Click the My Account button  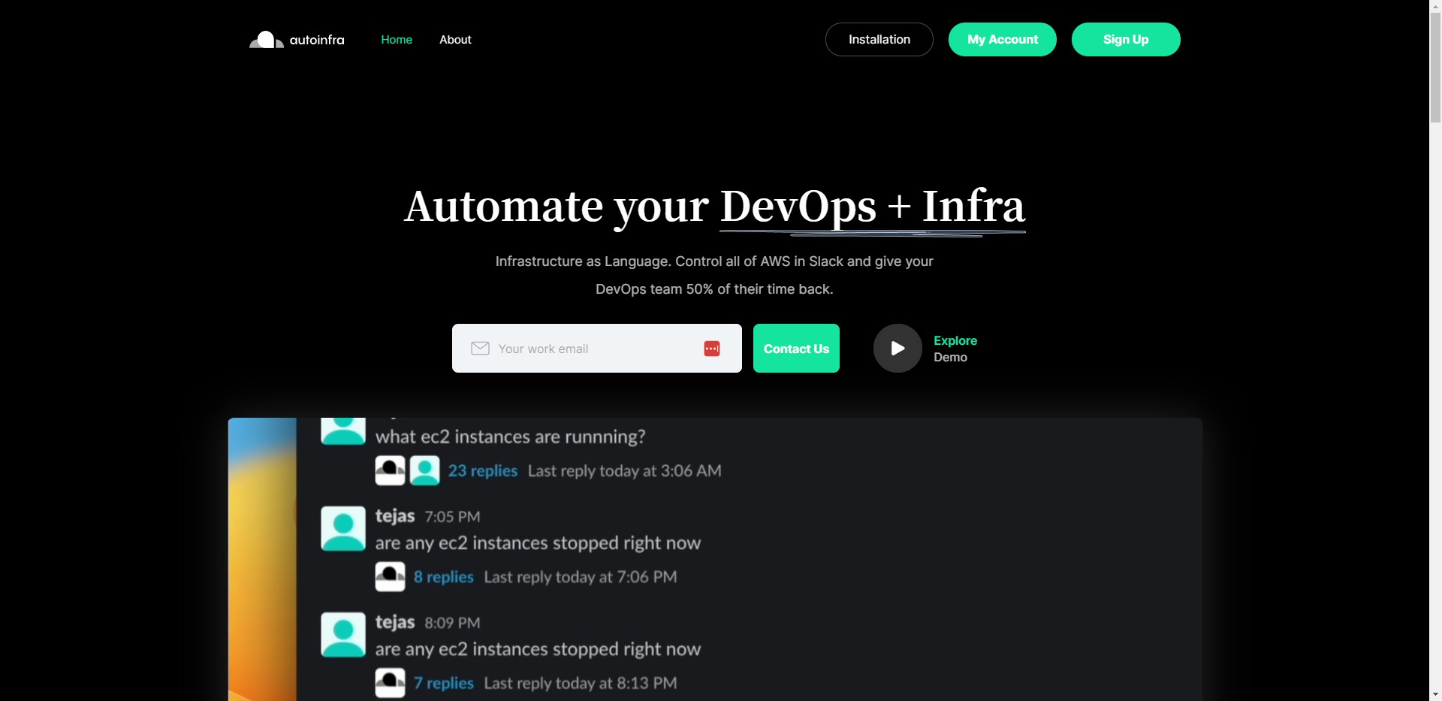(1002, 40)
